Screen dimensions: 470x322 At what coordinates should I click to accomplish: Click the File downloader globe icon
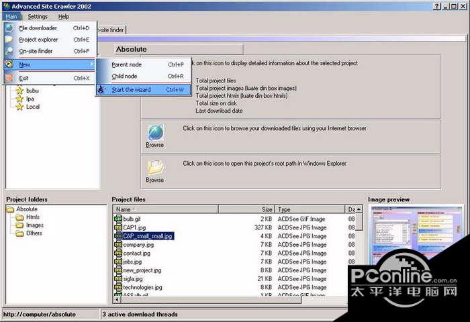tap(9, 28)
